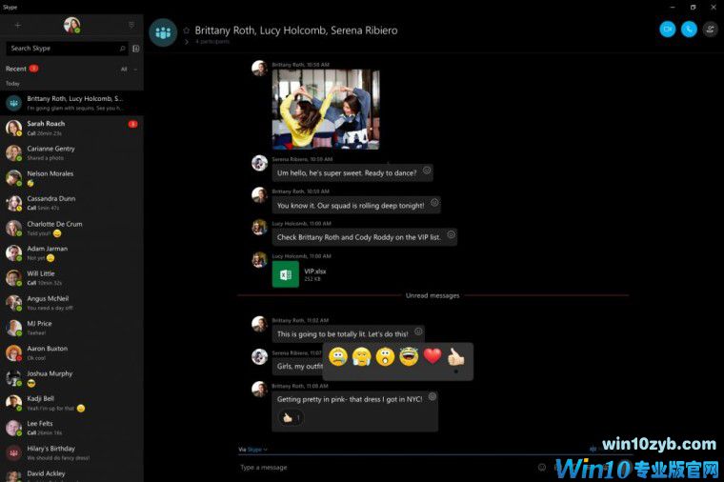
Task: Open the Carianne Gentry conversation
Action: click(71, 152)
